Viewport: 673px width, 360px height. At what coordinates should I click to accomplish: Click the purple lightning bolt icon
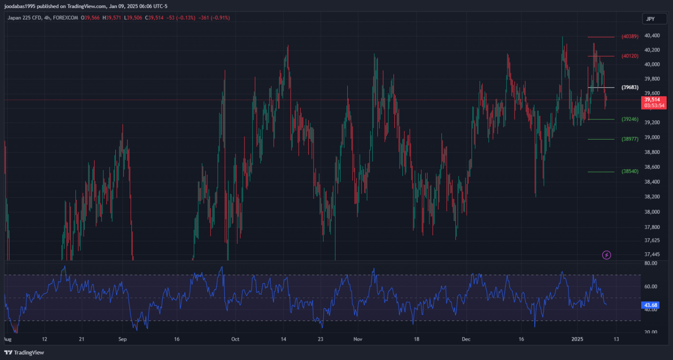click(x=606, y=255)
